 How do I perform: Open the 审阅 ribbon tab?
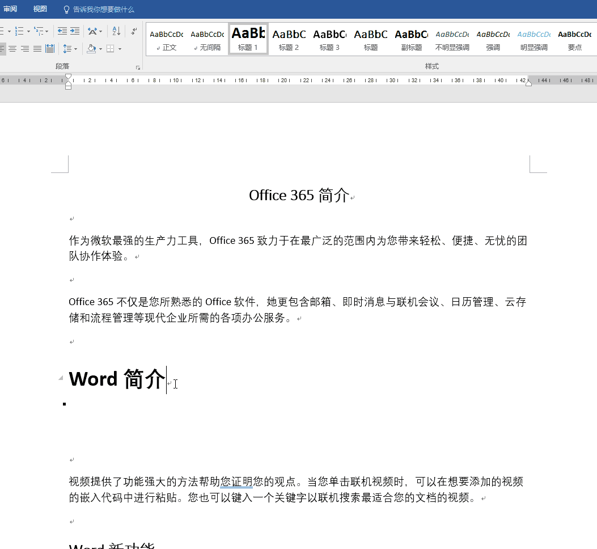pyautogui.click(x=10, y=9)
